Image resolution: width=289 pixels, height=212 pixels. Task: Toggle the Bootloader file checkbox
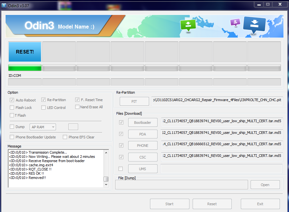(121, 123)
